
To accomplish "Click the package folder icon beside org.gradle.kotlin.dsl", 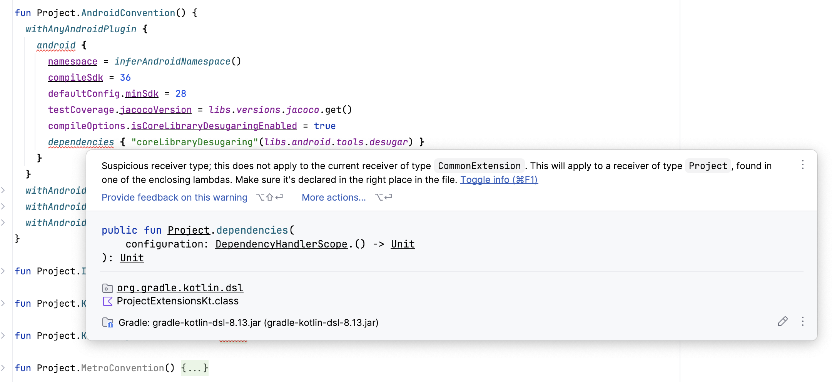I will 107,288.
